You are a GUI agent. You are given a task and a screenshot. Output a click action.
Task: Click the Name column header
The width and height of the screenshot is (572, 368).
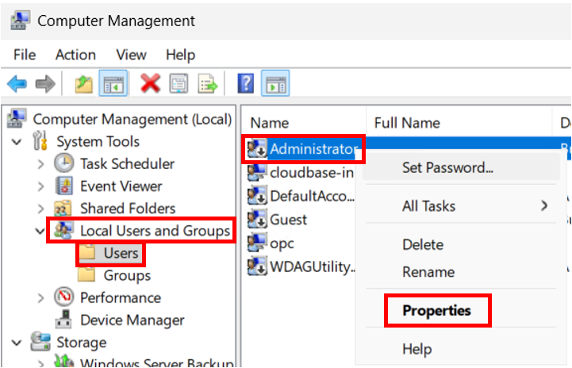(270, 123)
